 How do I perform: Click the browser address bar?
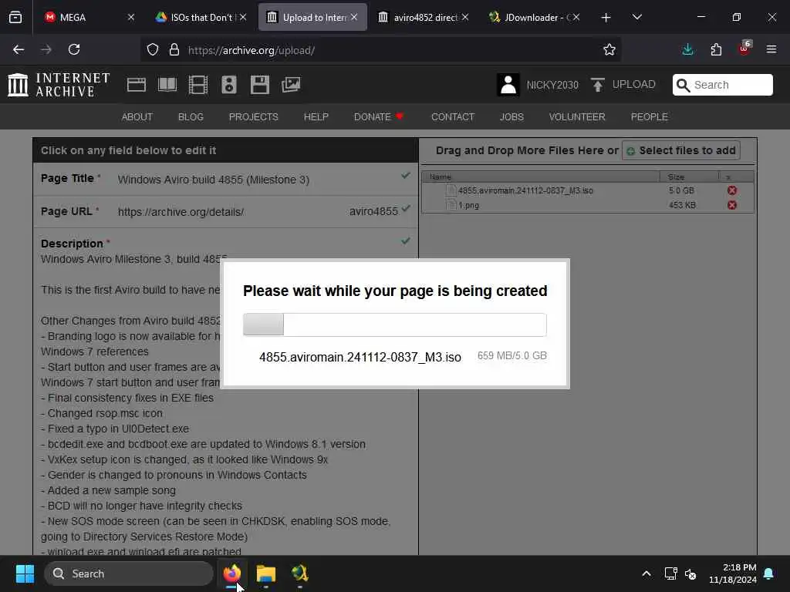(380, 50)
